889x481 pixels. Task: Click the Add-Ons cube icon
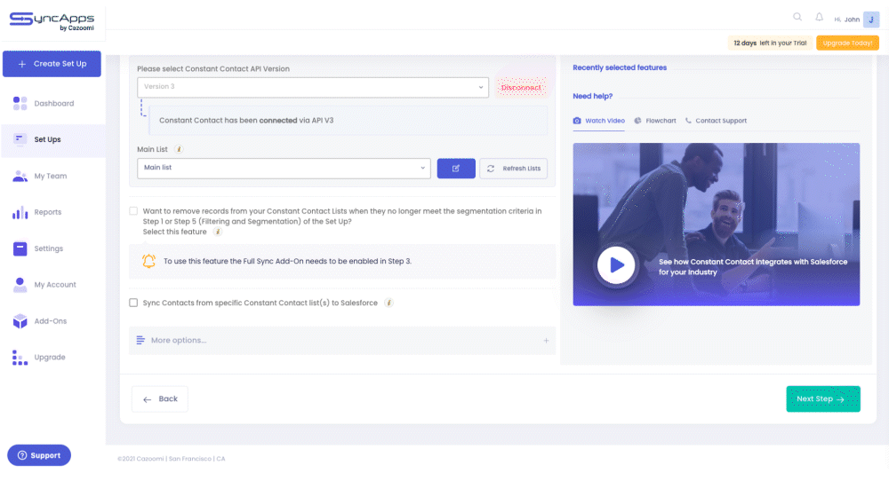pyautogui.click(x=20, y=321)
